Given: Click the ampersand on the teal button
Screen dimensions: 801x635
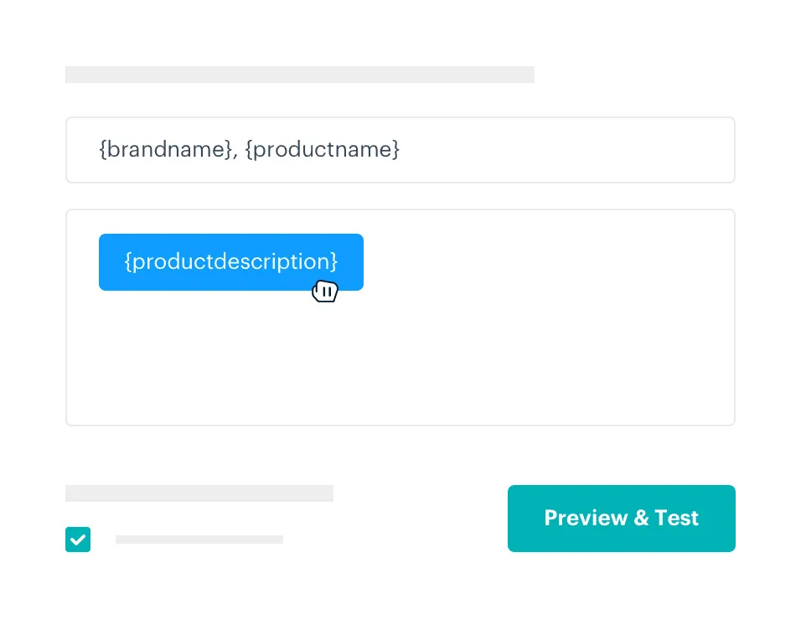Looking at the screenshot, I should click(x=642, y=518).
